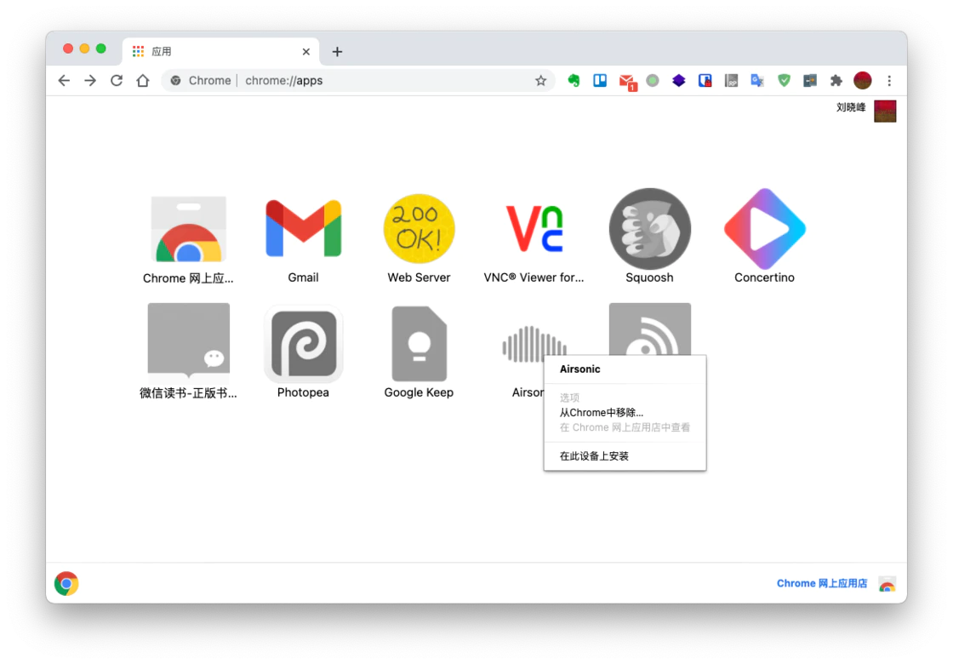
Task: Open the Gmail app
Action: 303,230
